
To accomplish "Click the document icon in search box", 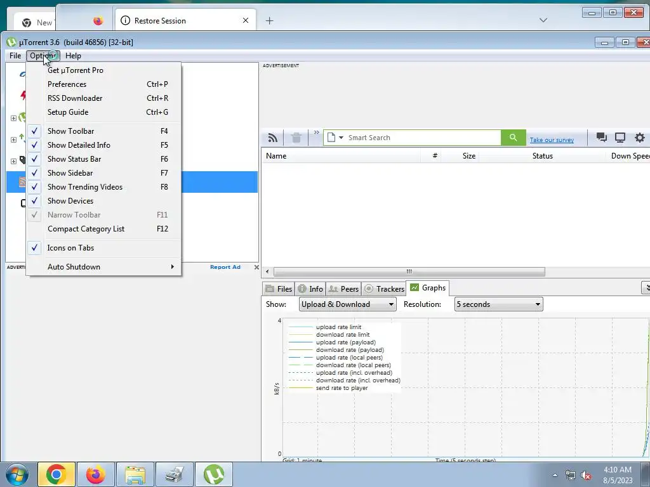I will pyautogui.click(x=331, y=138).
